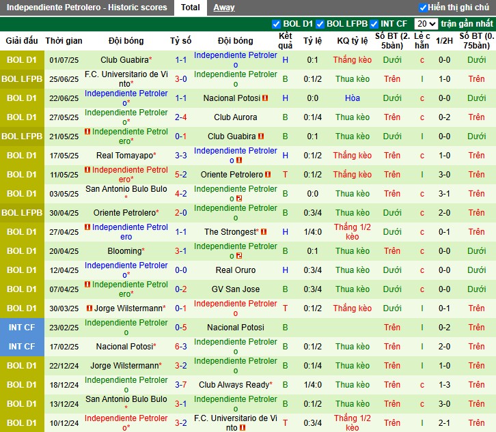Image resolution: width=496 pixels, height=432 pixels.
Task: Open San Antonio Bulo Bulo link 13/12/24
Action: [x=126, y=399]
